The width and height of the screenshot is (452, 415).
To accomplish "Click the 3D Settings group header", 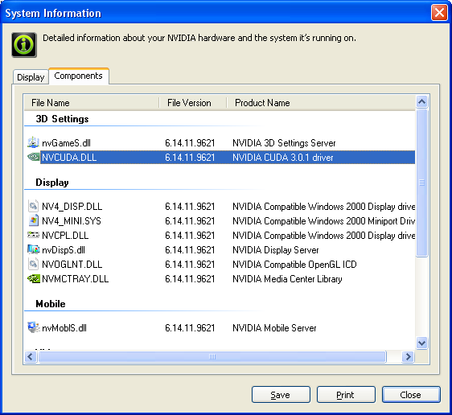I will point(62,119).
